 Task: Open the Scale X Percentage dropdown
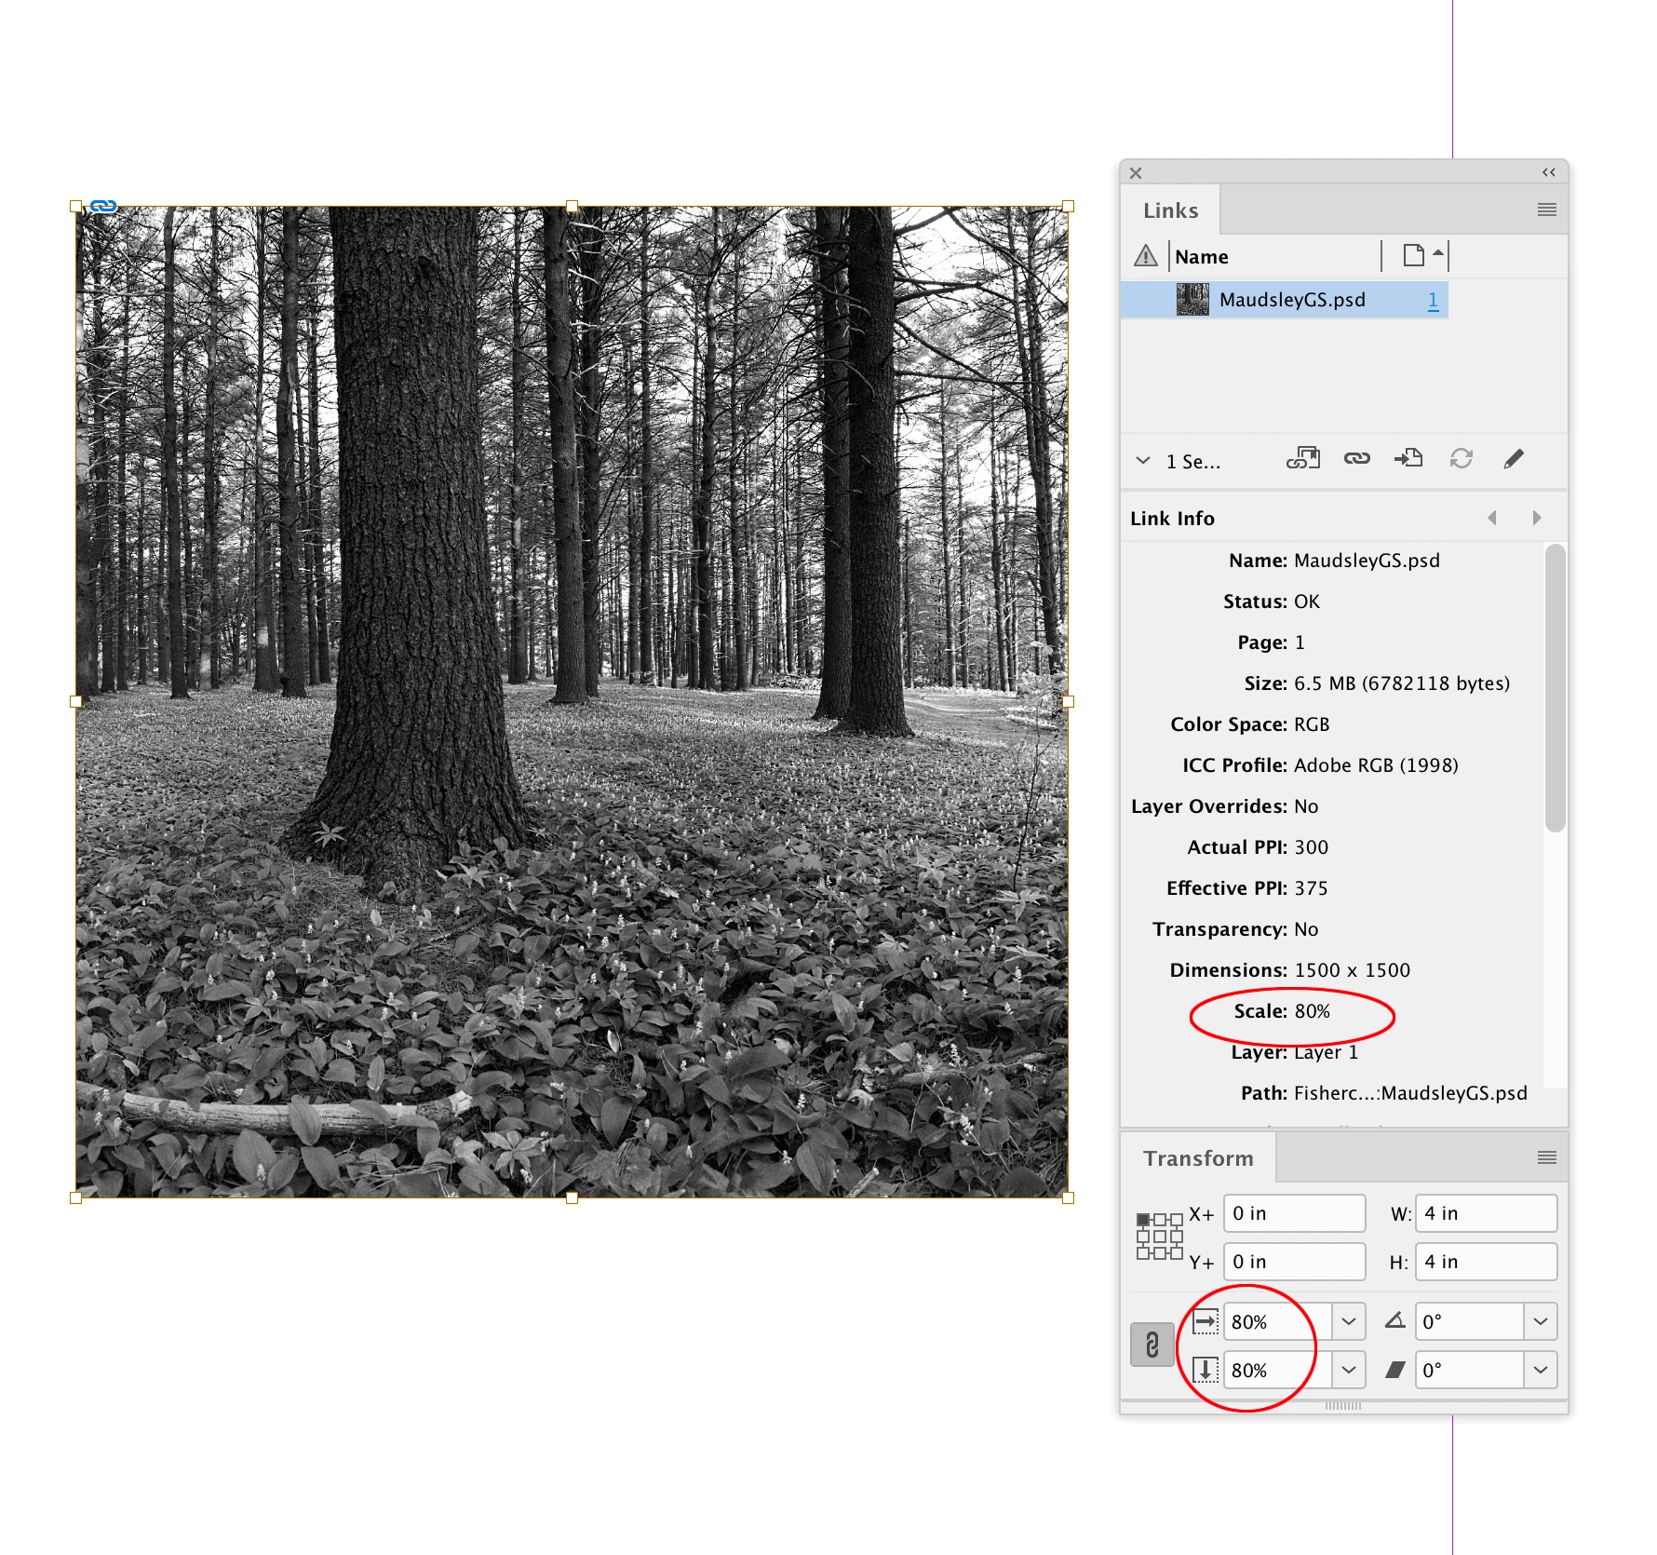pyautogui.click(x=1348, y=1321)
